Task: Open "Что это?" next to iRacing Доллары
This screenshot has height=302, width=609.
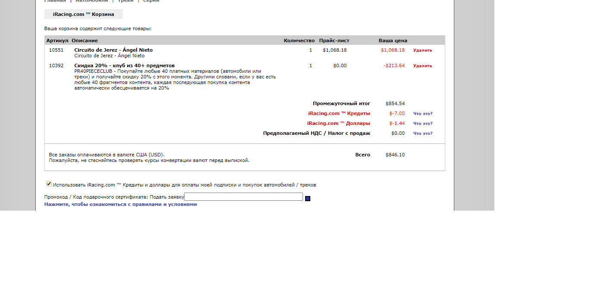Action: 422,124
